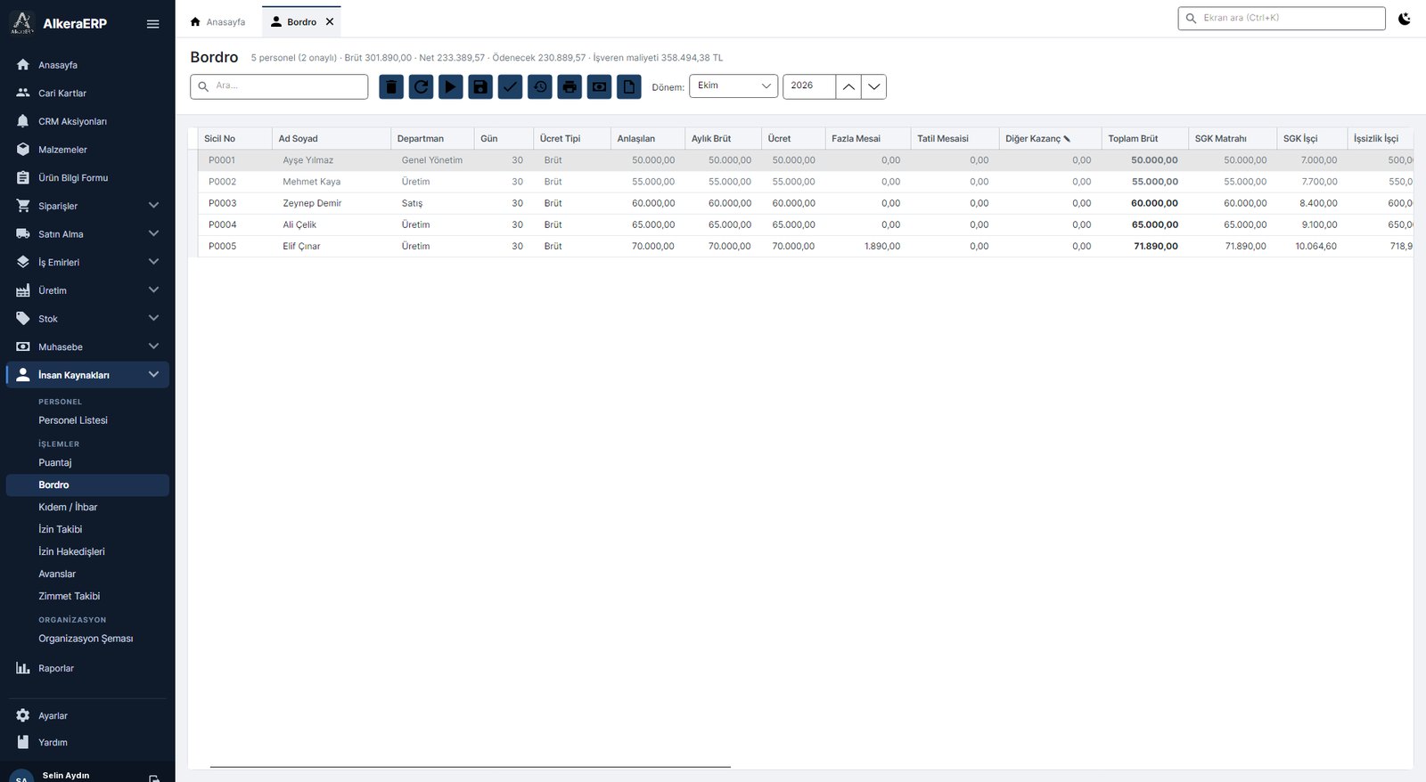Image resolution: width=1426 pixels, height=782 pixels.
Task: Click the banknote payment icon in toolbar
Action: click(x=600, y=86)
